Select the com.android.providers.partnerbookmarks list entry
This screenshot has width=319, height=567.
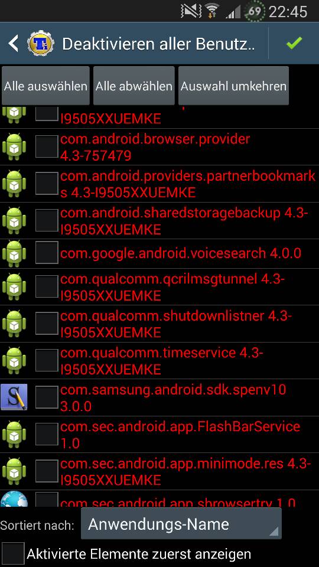point(159,184)
